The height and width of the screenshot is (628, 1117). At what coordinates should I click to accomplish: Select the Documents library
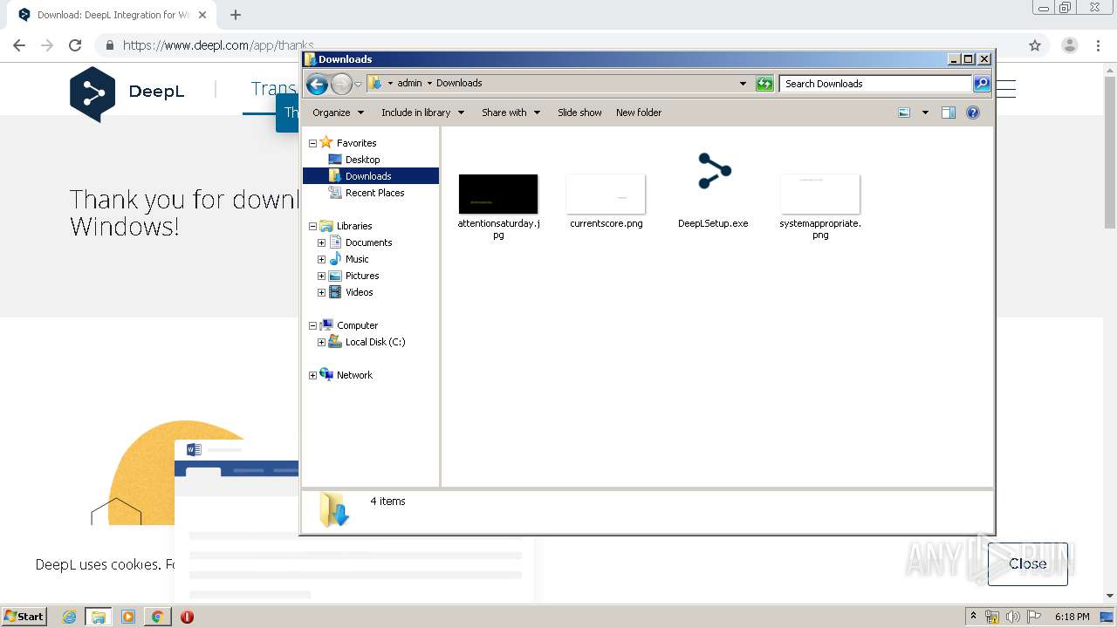[x=368, y=242]
